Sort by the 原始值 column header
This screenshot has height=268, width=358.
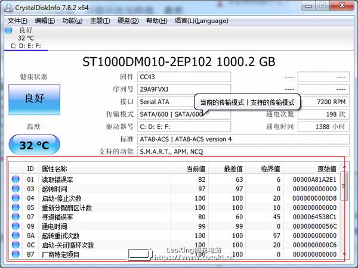click(x=311, y=169)
